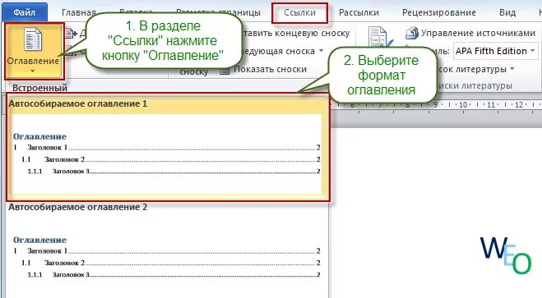Switch to the Ссылки tab

click(299, 13)
